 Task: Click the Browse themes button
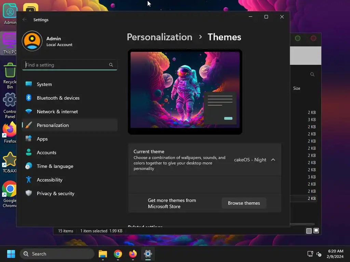click(x=244, y=203)
